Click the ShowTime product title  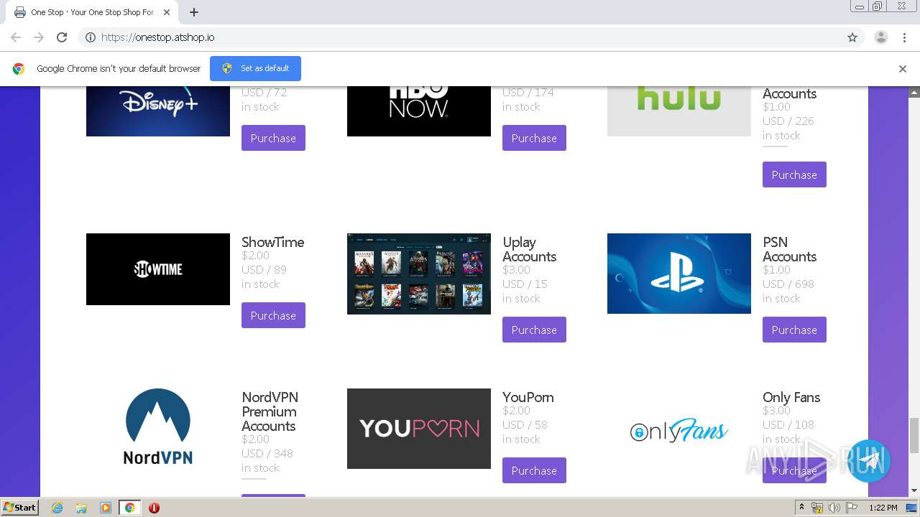tap(272, 242)
